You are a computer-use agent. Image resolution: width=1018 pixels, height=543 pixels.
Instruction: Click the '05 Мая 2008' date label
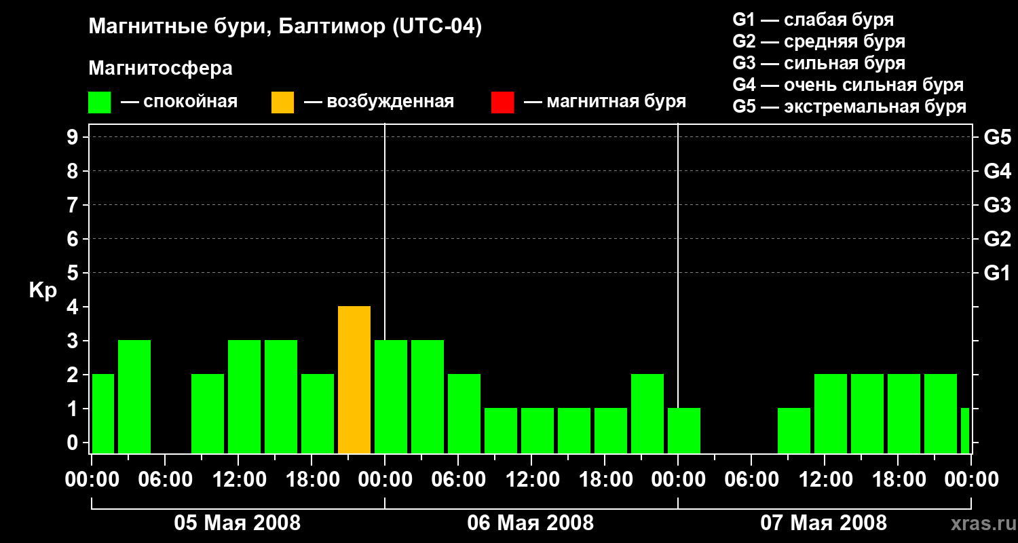click(238, 523)
